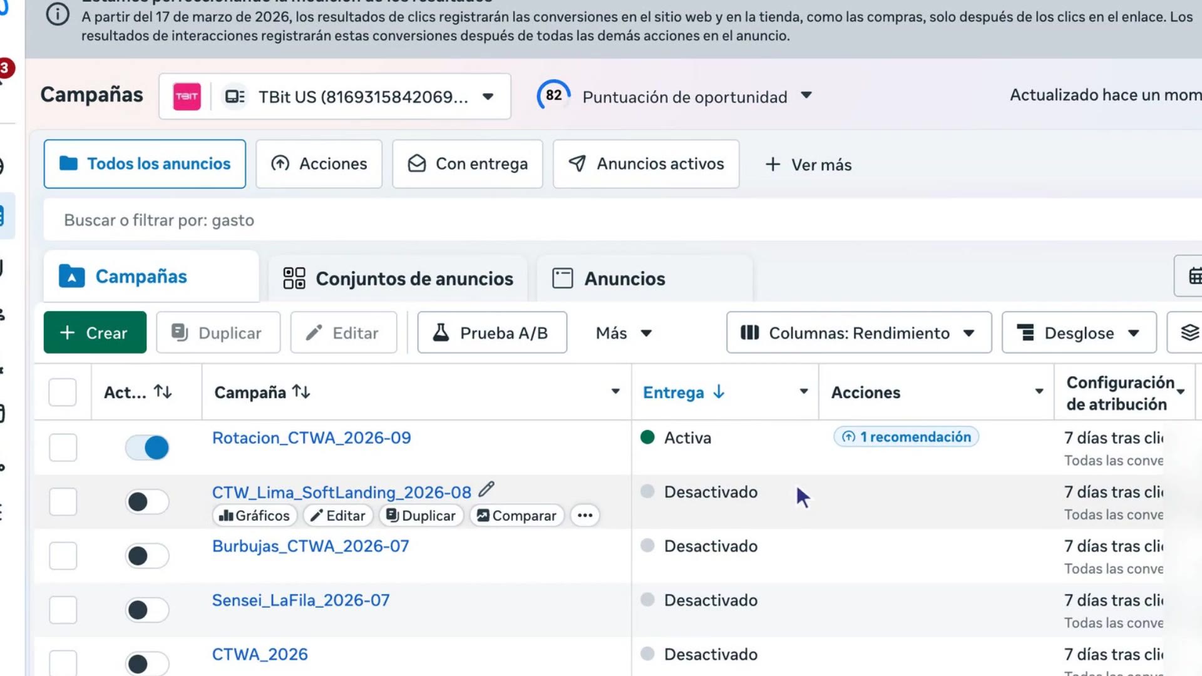The height and width of the screenshot is (676, 1202).
Task: Click the layers icon right of Desglose
Action: pyautogui.click(x=1189, y=332)
